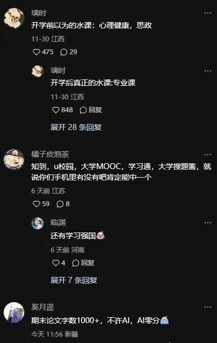Like 璃时's top comment with 475 likes
The image size is (217, 343).
tap(37, 52)
